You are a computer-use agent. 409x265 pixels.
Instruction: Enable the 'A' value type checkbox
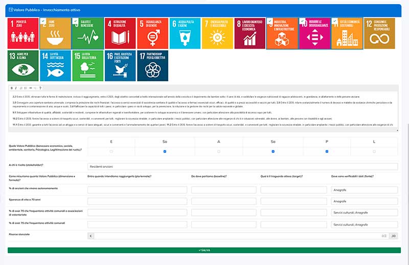(219, 151)
